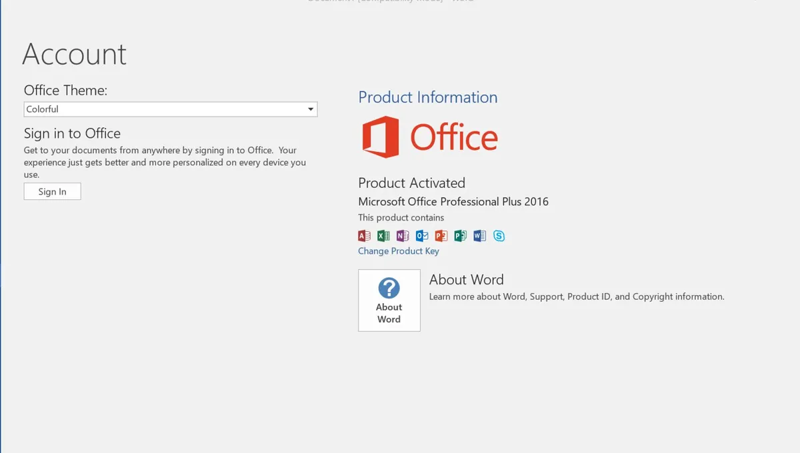
Task: Click the Skype for Business icon
Action: 499,236
